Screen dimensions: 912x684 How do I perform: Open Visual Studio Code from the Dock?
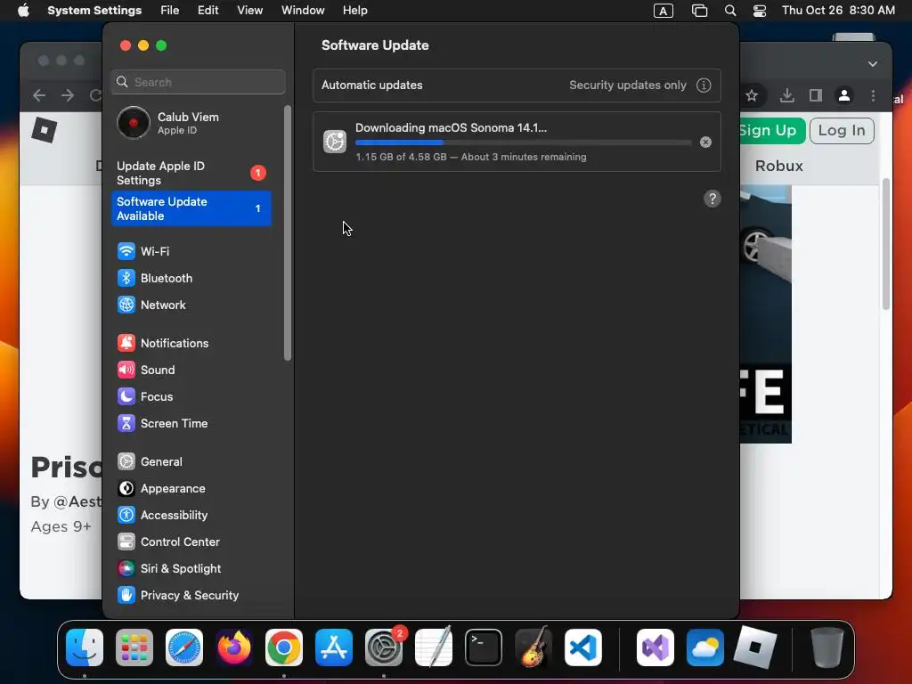tap(583, 647)
